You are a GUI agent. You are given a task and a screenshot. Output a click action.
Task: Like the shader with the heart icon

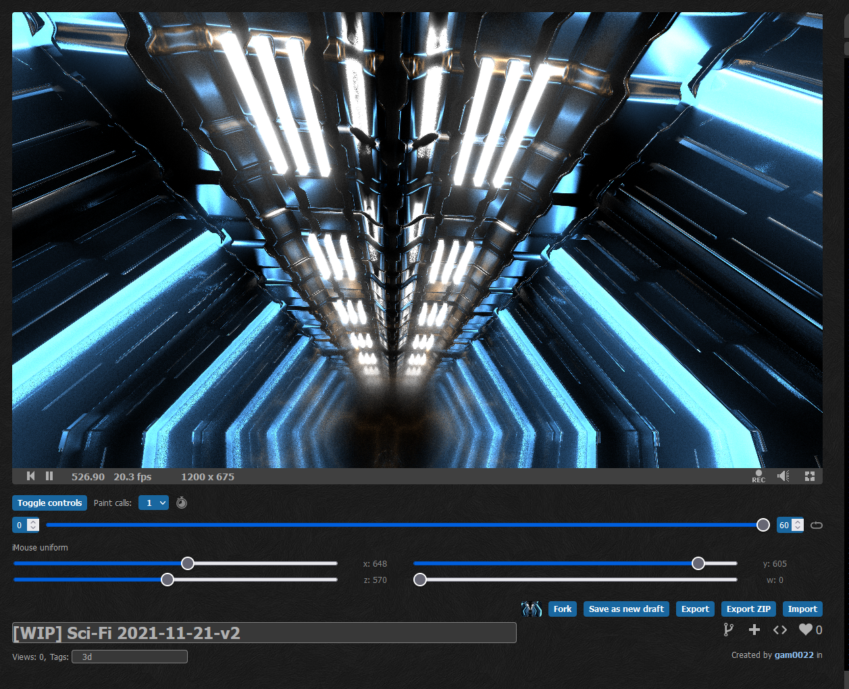[805, 630]
